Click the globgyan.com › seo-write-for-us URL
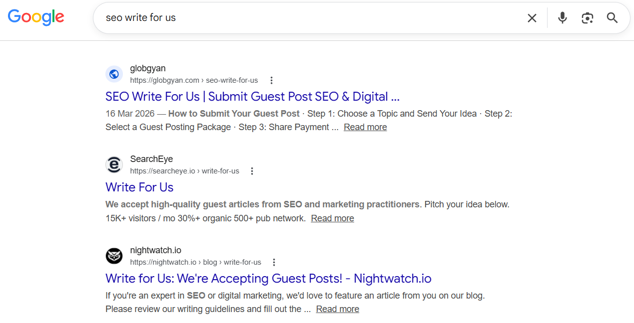 (x=194, y=80)
